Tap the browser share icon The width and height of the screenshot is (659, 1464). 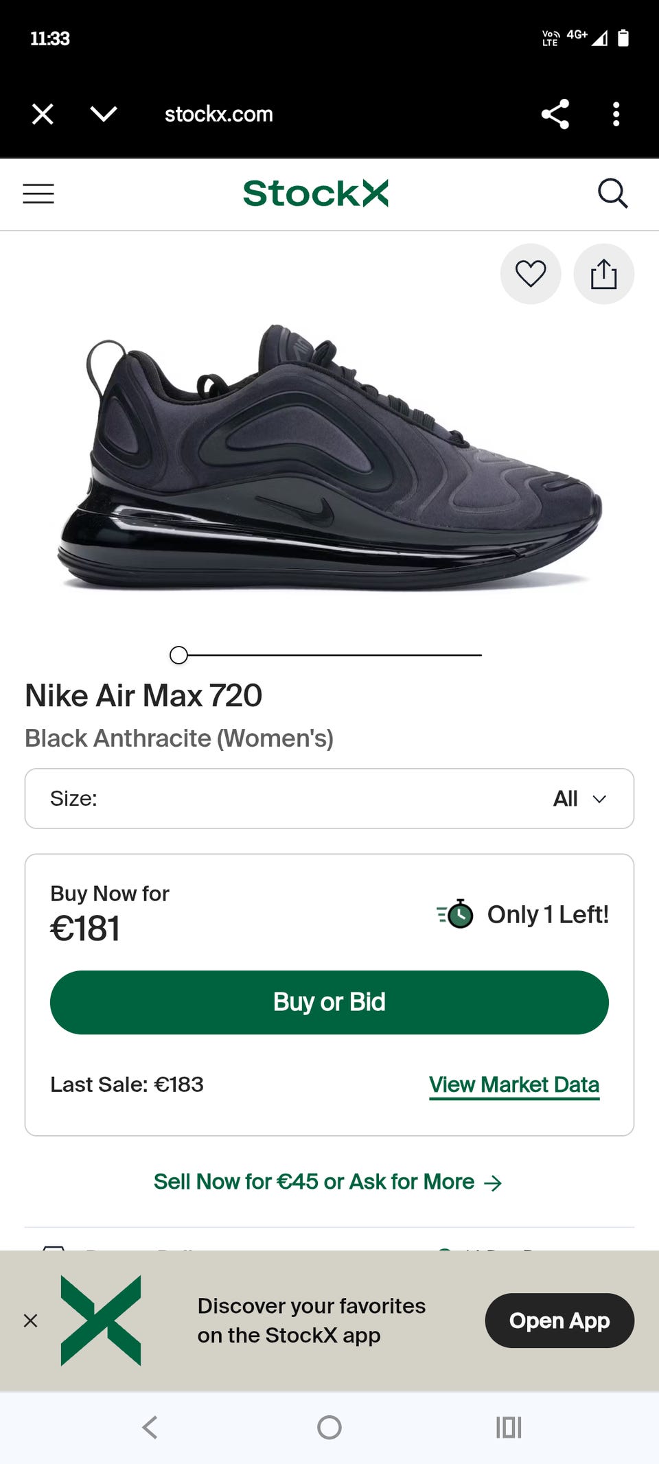(555, 114)
